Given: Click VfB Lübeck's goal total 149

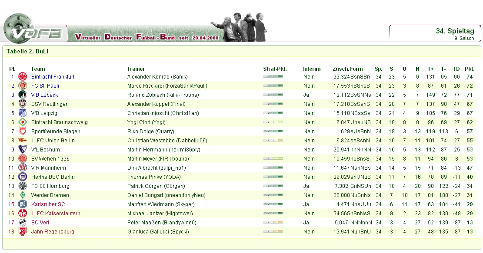Looking at the screenshot, I should pos(430,95).
